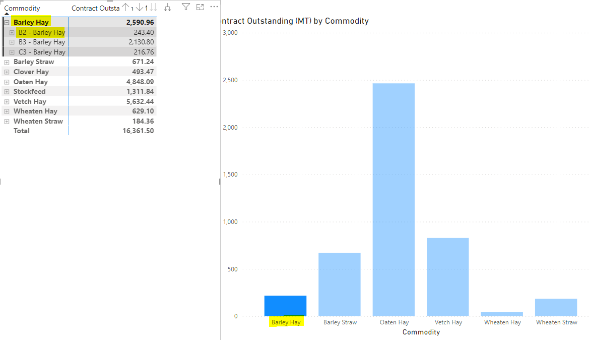Open More options ellipsis menu
The image size is (590, 340).
214,7
